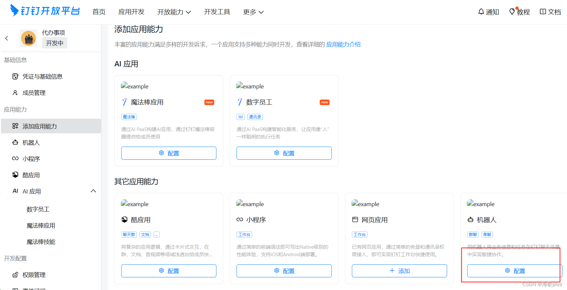Click the new badge on 魔法棒应用
This screenshot has height=290, width=567.
pos(209,102)
